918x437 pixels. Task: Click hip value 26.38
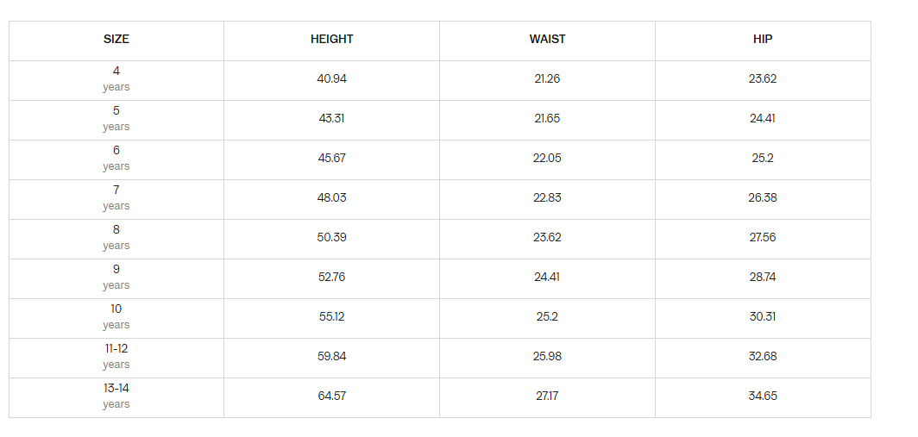[763, 197]
